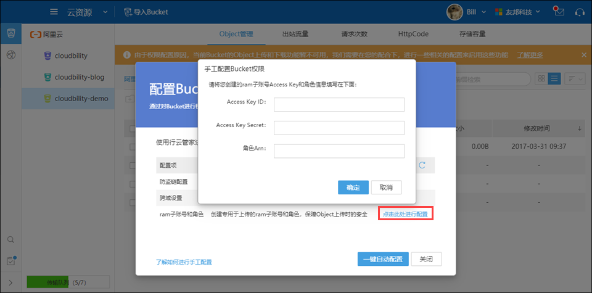
Task: Click the search magnifier icon in sidebar
Action: pos(10,239)
